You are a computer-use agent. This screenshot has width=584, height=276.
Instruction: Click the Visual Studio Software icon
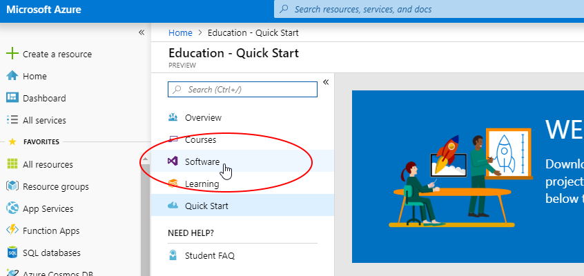pyautogui.click(x=173, y=161)
